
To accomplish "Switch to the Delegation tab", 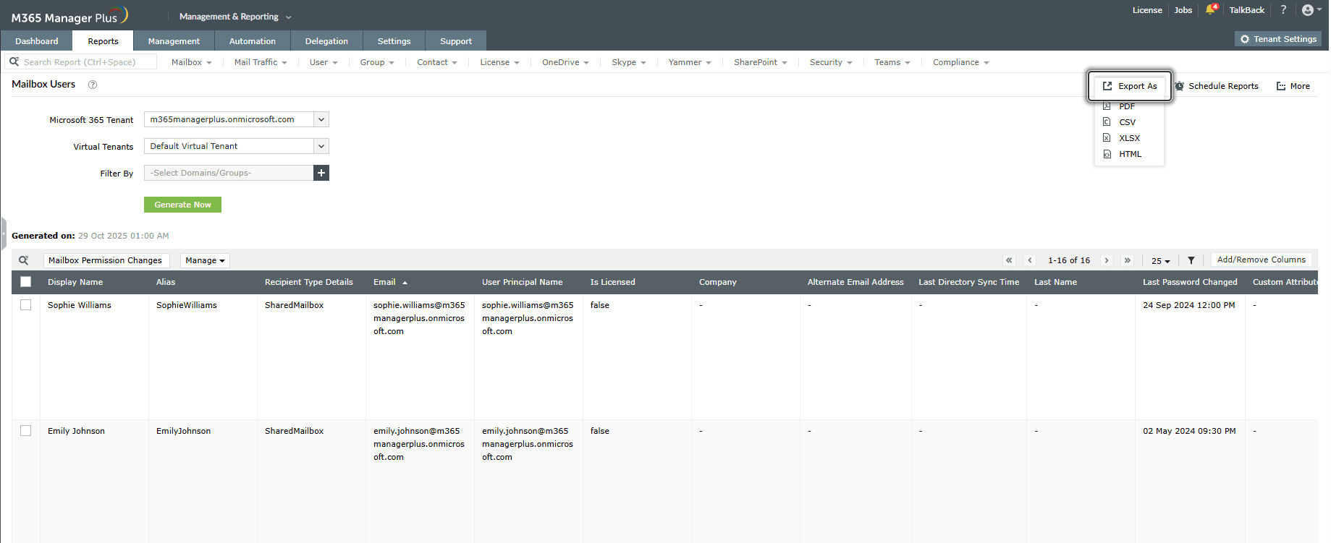I will tap(326, 41).
